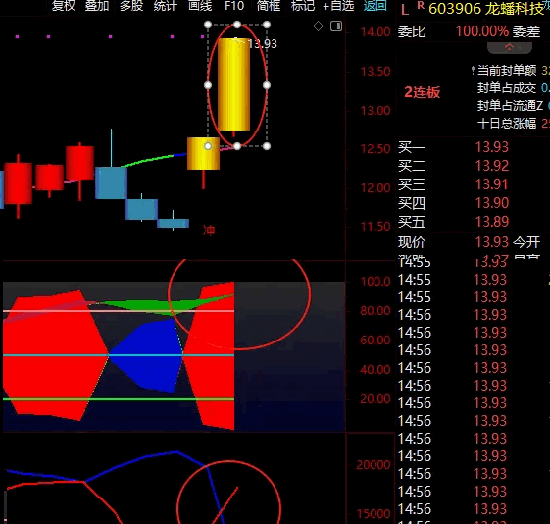Switch to 简框 view

click(269, 6)
